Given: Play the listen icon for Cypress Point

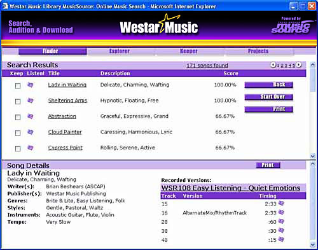Looking at the screenshot, I should (x=31, y=148).
